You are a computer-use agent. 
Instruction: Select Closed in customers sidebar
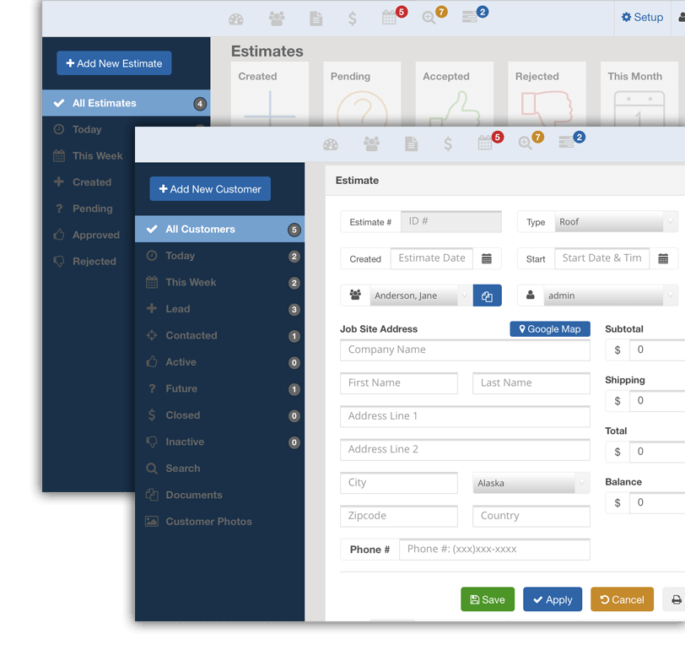pyautogui.click(x=219, y=415)
